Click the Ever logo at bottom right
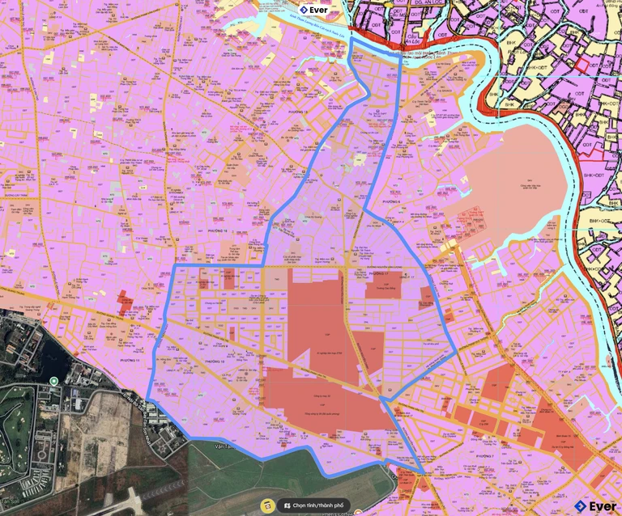This screenshot has width=622, height=516. point(595,505)
